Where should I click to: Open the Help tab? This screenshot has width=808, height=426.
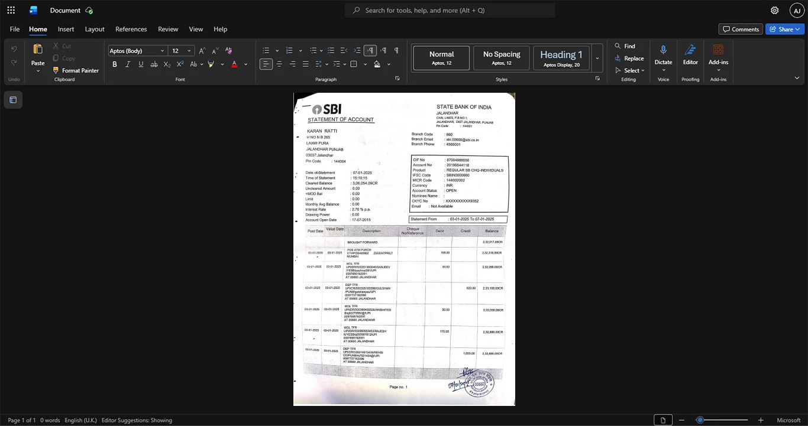tap(221, 29)
